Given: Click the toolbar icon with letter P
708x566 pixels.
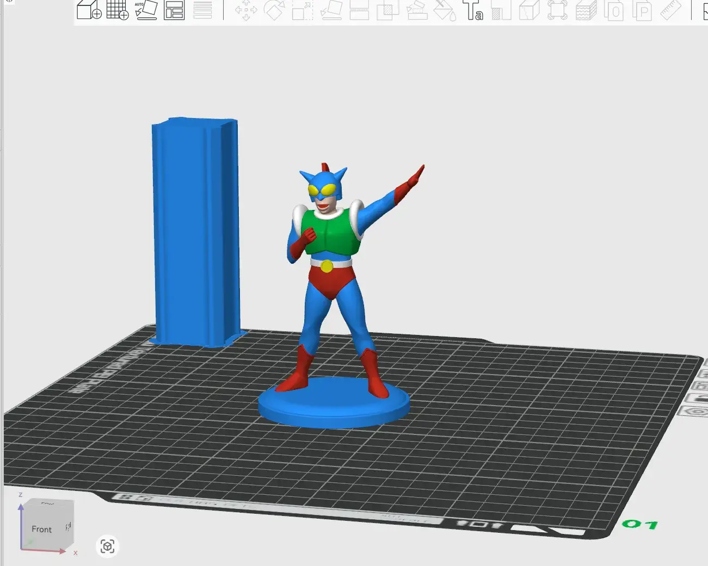Looking at the screenshot, I should click(643, 10).
